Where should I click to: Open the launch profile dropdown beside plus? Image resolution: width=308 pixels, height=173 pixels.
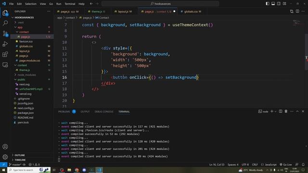[x=275, y=111]
